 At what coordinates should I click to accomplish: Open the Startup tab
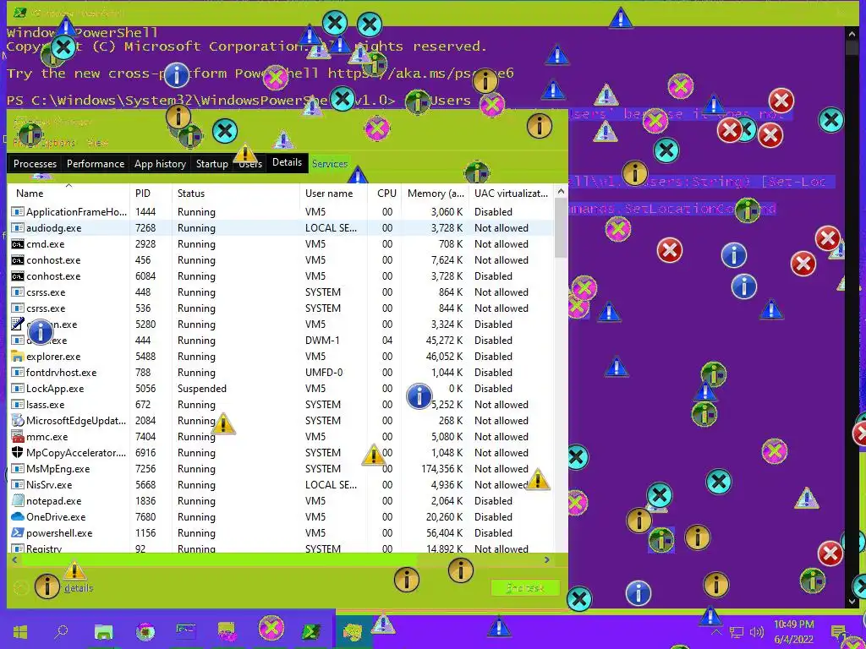[212, 164]
